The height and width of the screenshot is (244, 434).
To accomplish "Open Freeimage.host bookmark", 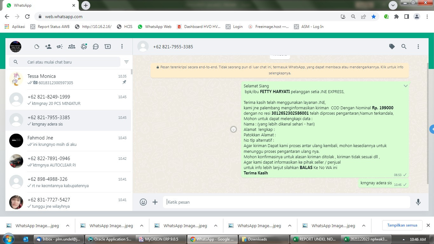I will (x=268, y=27).
